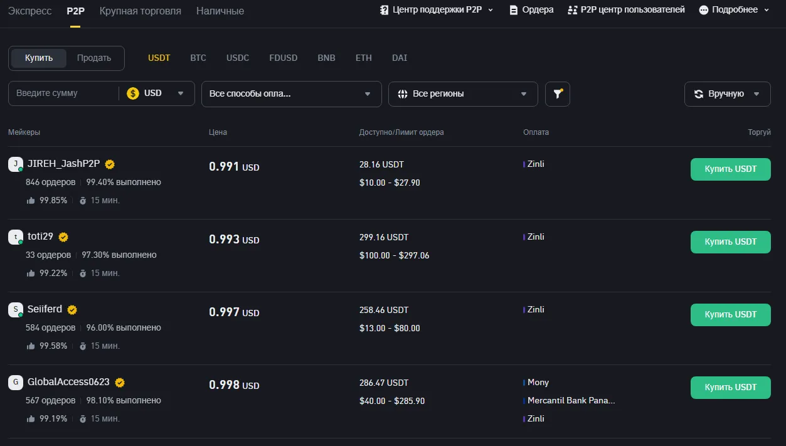Open the filter options icon
786x446 pixels.
coord(557,93)
